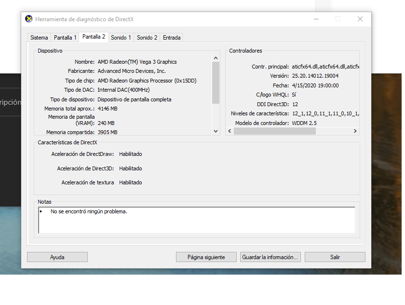The image size is (405, 305).
Task: Click the DDI Direct3D value '12'
Action: tap(295, 104)
